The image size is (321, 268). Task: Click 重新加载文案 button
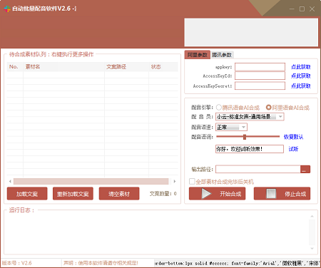pyautogui.click(x=73, y=194)
